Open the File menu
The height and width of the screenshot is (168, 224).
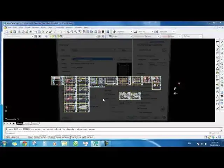(9, 27)
